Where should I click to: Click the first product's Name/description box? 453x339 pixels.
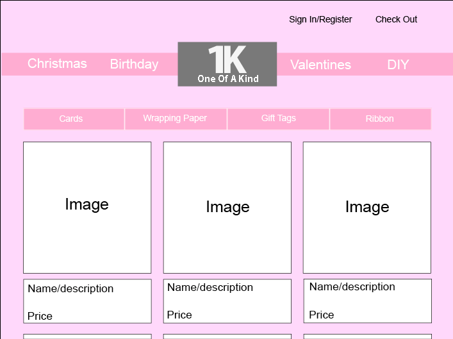(87, 301)
